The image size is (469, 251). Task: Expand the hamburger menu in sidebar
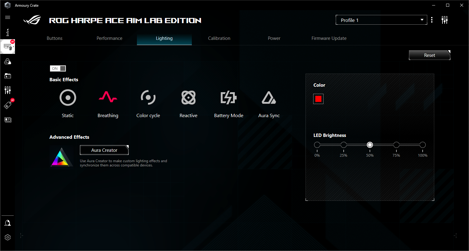click(8, 17)
